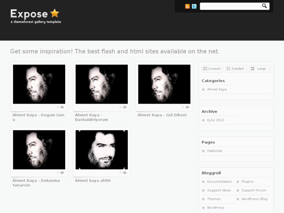Open Ahmet Kaya – Gül Dikeni title link

tap(162, 115)
